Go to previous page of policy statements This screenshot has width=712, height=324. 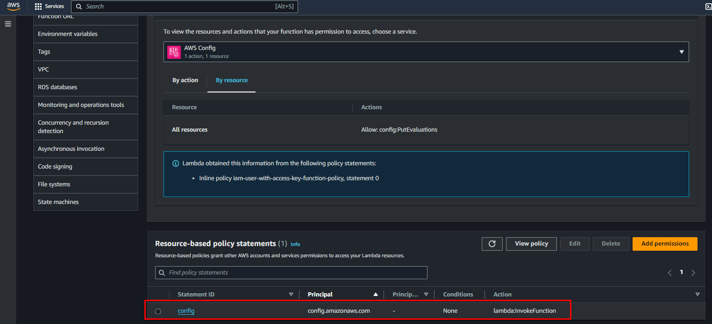point(669,273)
